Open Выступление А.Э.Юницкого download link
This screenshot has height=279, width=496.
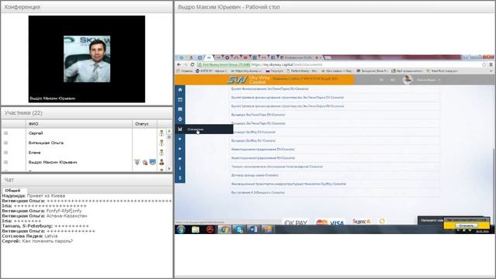(258, 192)
